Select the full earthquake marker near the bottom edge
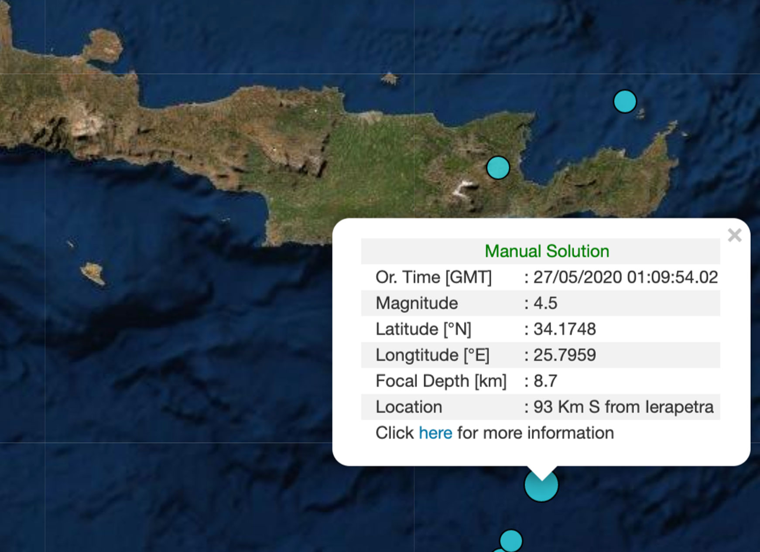The height and width of the screenshot is (552, 760). 510,541
